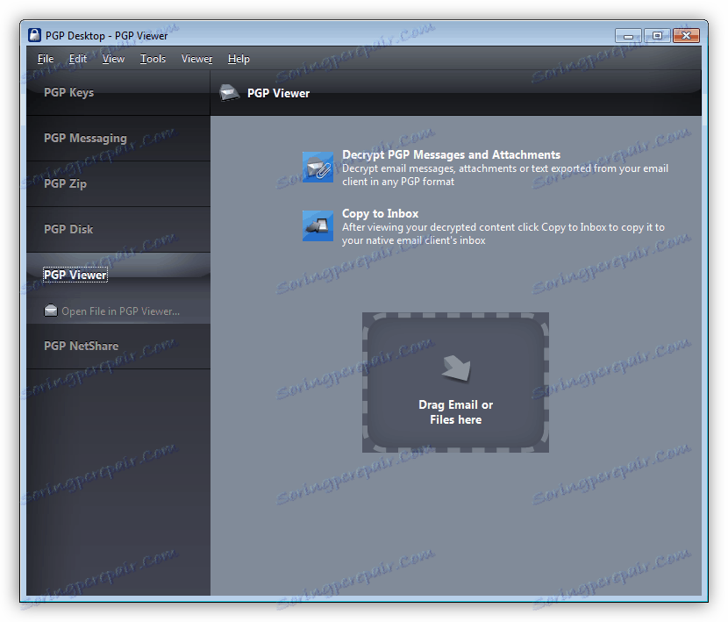Select PGP Keys in the sidebar

coord(118,92)
